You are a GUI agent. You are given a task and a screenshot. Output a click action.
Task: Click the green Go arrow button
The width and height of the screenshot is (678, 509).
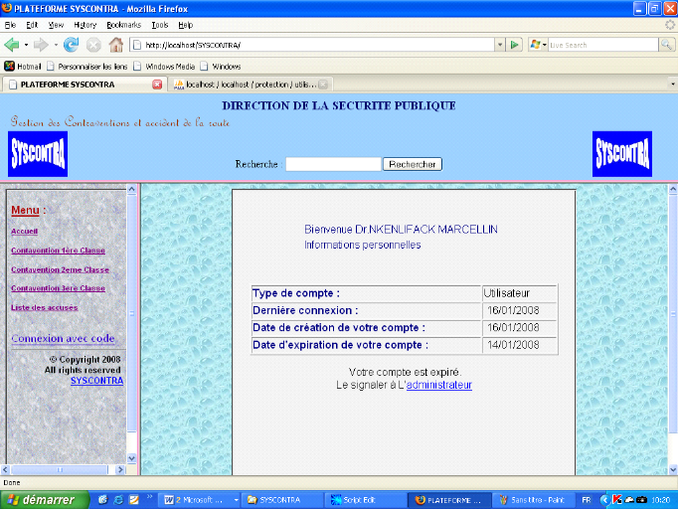point(514,45)
